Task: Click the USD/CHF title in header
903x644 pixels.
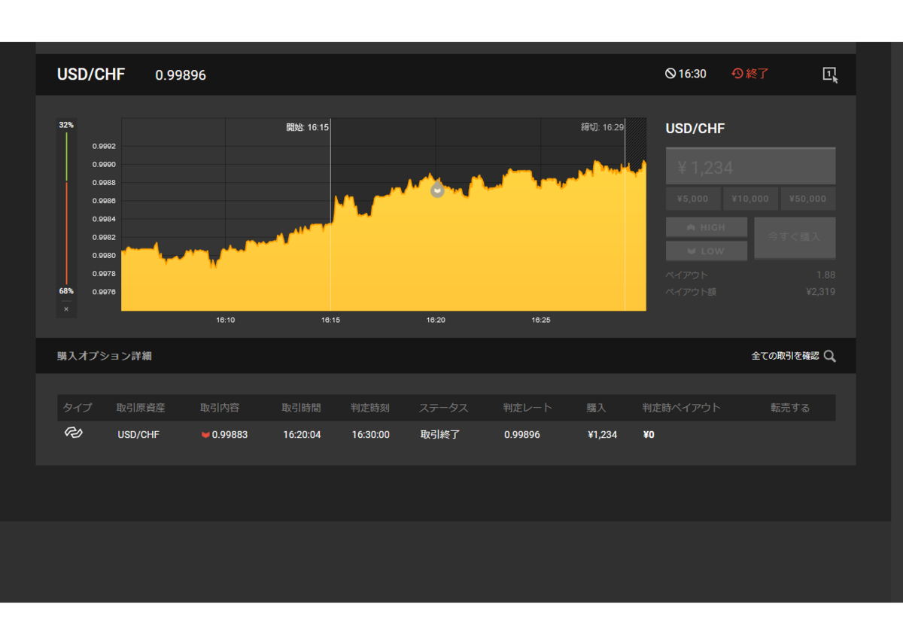Action: [x=91, y=74]
